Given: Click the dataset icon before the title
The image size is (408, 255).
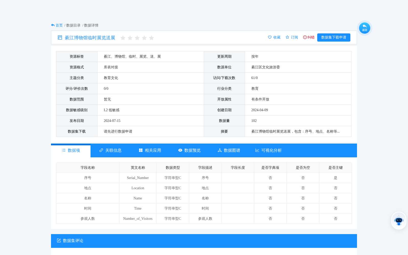Looking at the screenshot, I should click(60, 37).
